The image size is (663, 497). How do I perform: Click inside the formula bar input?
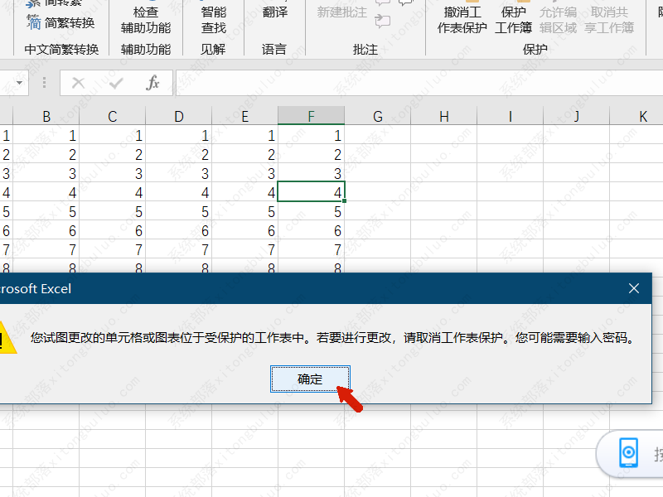[x=414, y=83]
